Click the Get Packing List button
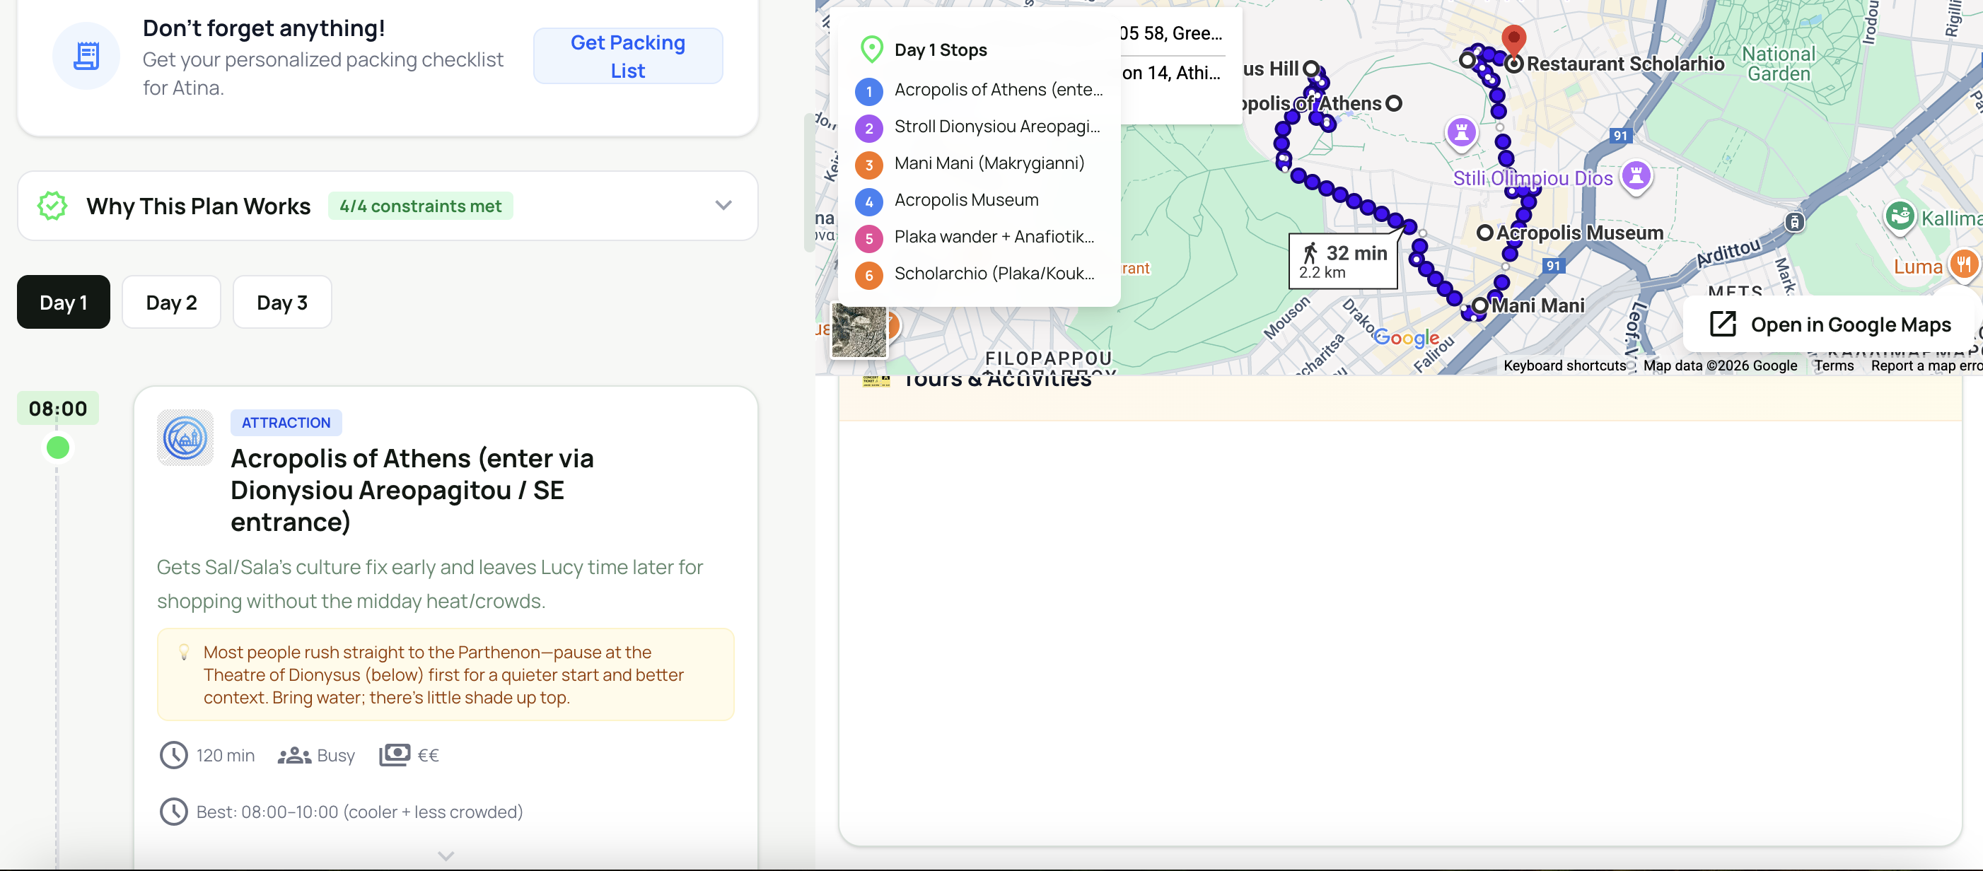The image size is (1983, 871). (627, 56)
